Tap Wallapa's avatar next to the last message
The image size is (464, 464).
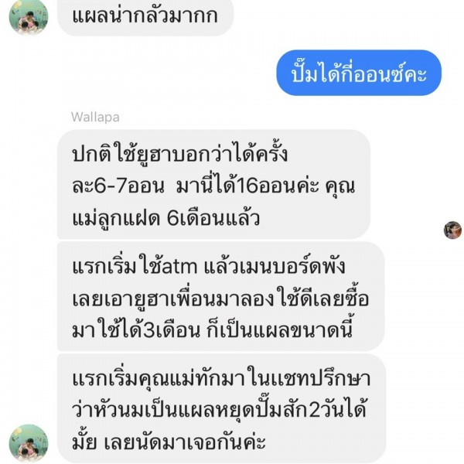(29, 443)
